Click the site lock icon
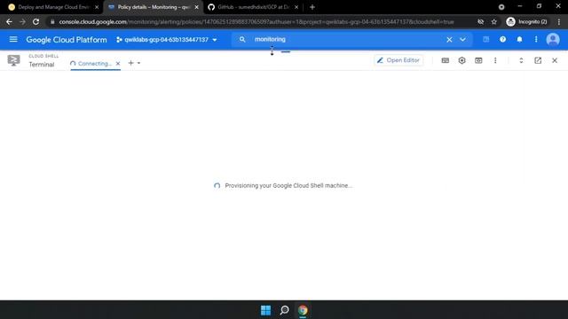This screenshot has height=319, width=568. (x=52, y=21)
